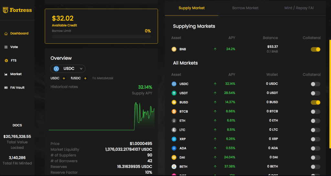Switch to Mint / Repay FAI tab
Screen dimensions: 331x176
tap(299, 8)
